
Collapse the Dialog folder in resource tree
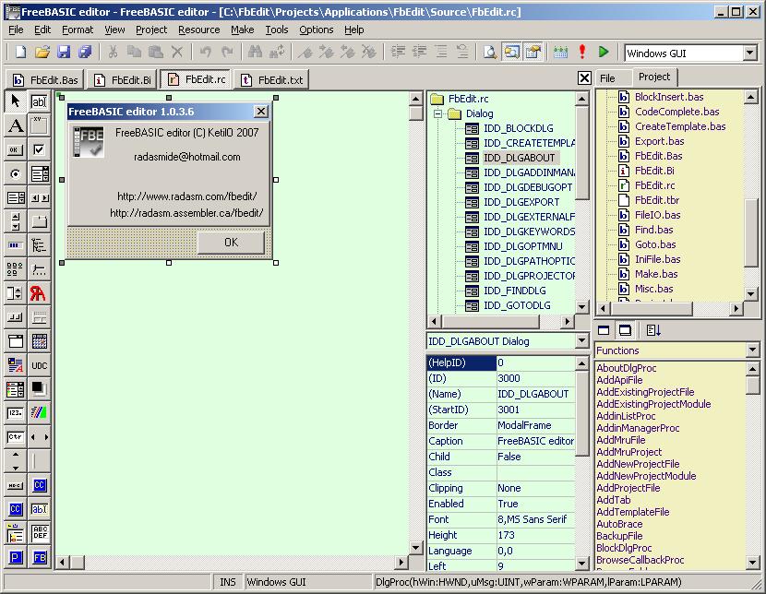(438, 113)
